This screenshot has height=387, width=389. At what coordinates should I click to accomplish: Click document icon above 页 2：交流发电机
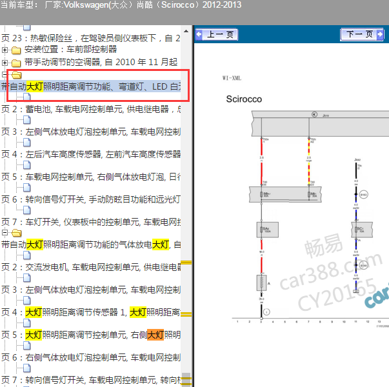[x=27, y=255]
